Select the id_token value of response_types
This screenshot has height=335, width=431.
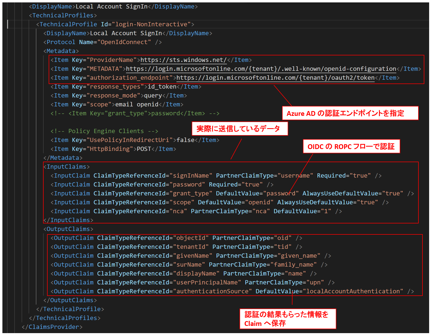162,87
